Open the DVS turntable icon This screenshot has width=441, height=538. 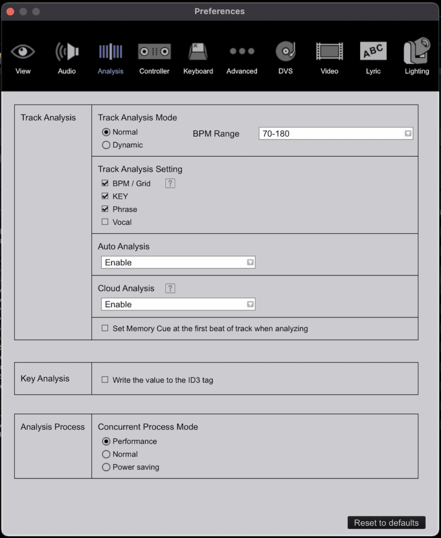click(x=286, y=52)
